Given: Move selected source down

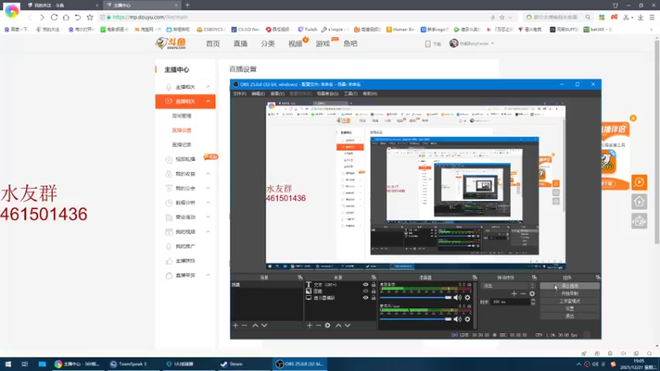Looking at the screenshot, I should [x=347, y=325].
